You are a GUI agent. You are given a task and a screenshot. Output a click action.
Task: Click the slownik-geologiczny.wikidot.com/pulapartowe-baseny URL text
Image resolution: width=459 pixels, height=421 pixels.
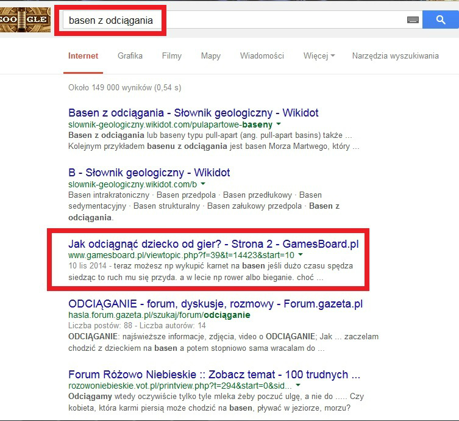[x=170, y=125]
